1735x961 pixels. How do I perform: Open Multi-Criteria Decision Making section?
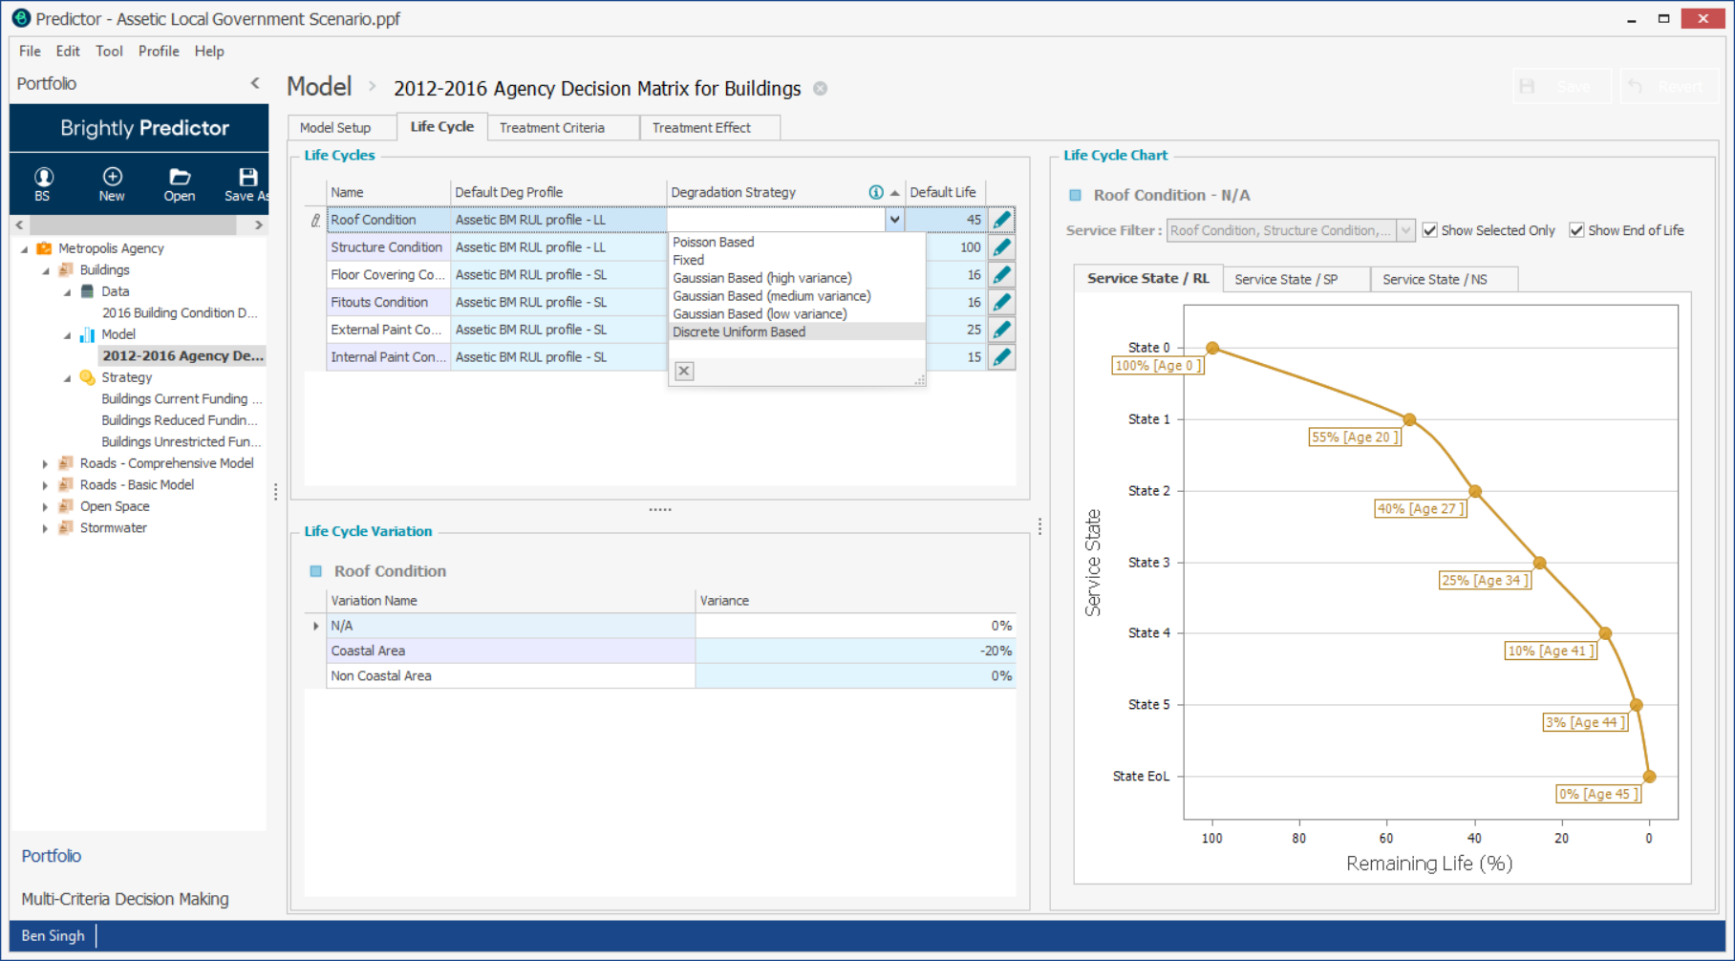tap(125, 899)
